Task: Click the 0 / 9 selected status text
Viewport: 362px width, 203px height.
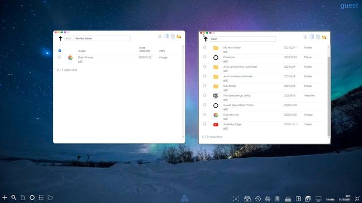Action: (x=212, y=137)
